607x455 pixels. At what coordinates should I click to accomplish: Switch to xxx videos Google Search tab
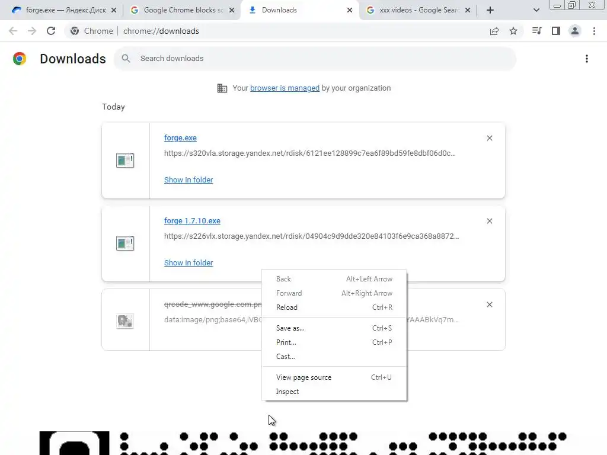416,10
